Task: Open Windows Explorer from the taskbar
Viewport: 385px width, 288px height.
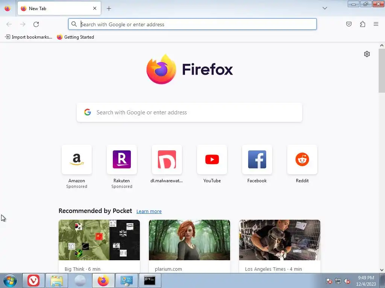Action: coord(57,280)
